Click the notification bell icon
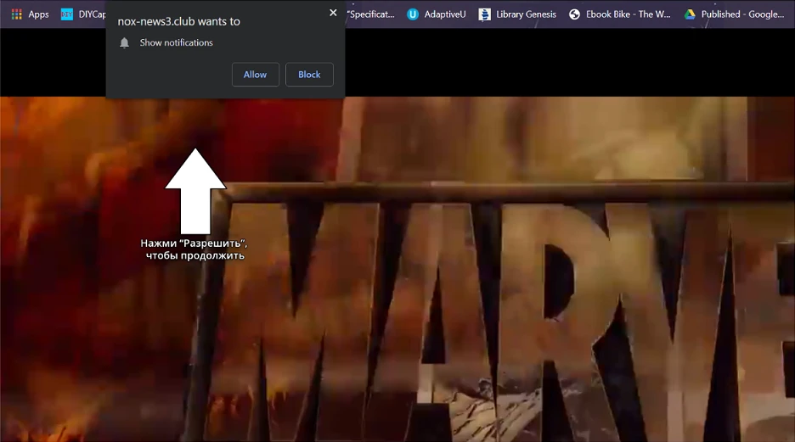Screen dimensions: 795x442 point(124,43)
